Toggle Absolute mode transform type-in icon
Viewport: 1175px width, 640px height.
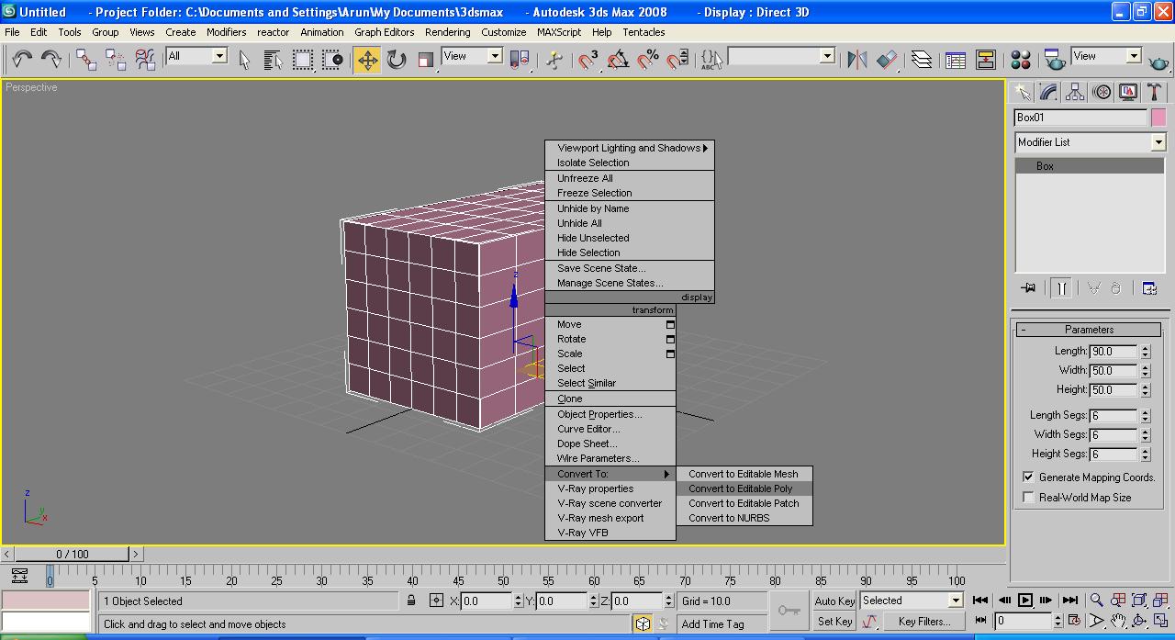436,601
